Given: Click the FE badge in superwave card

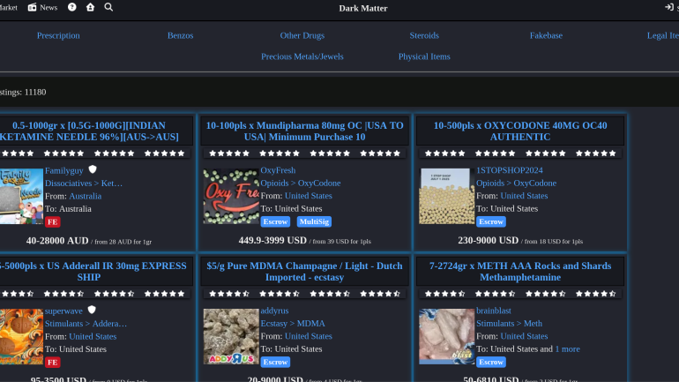Looking at the screenshot, I should 52,362.
